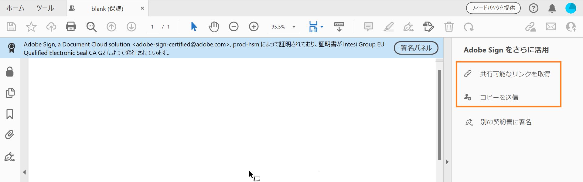Open page thumbnails panel icon
This screenshot has width=583, height=182.
(x=10, y=93)
